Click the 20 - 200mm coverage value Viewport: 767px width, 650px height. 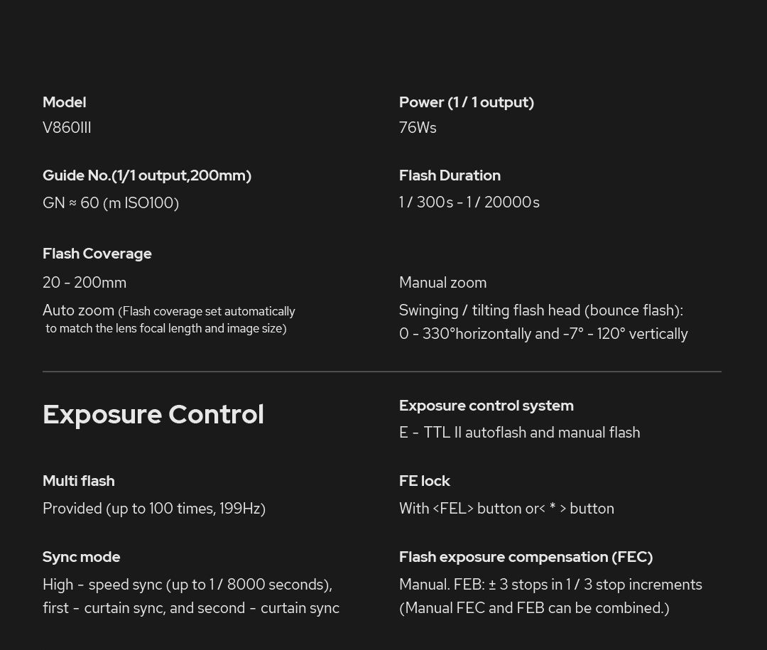pos(85,283)
